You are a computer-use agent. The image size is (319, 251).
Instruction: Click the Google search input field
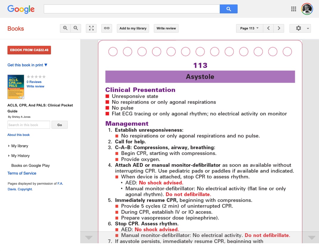tap(132, 9)
